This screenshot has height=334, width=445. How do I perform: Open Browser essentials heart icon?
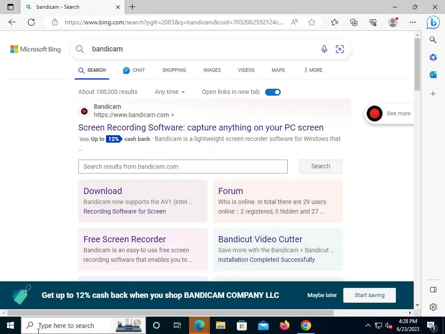coord(373,22)
